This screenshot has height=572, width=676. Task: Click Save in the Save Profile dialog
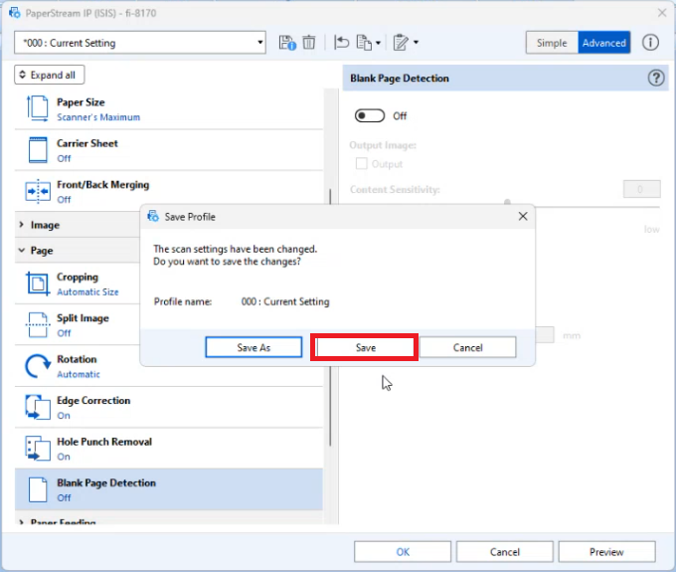coord(365,347)
